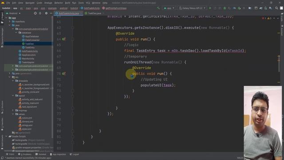The width and height of the screenshot is (284, 160).
Task: Click the green hammer Make Project icon
Action: (158, 8)
